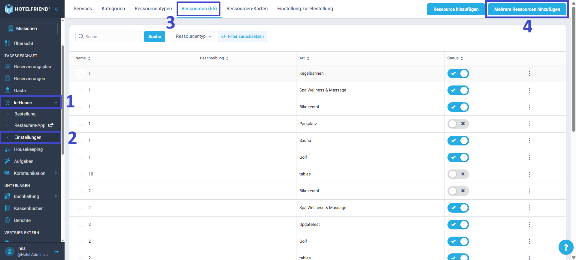Image resolution: width=576 pixels, height=260 pixels.
Task: Enable the Bike rental 2 status toggle
Action: coord(458,191)
